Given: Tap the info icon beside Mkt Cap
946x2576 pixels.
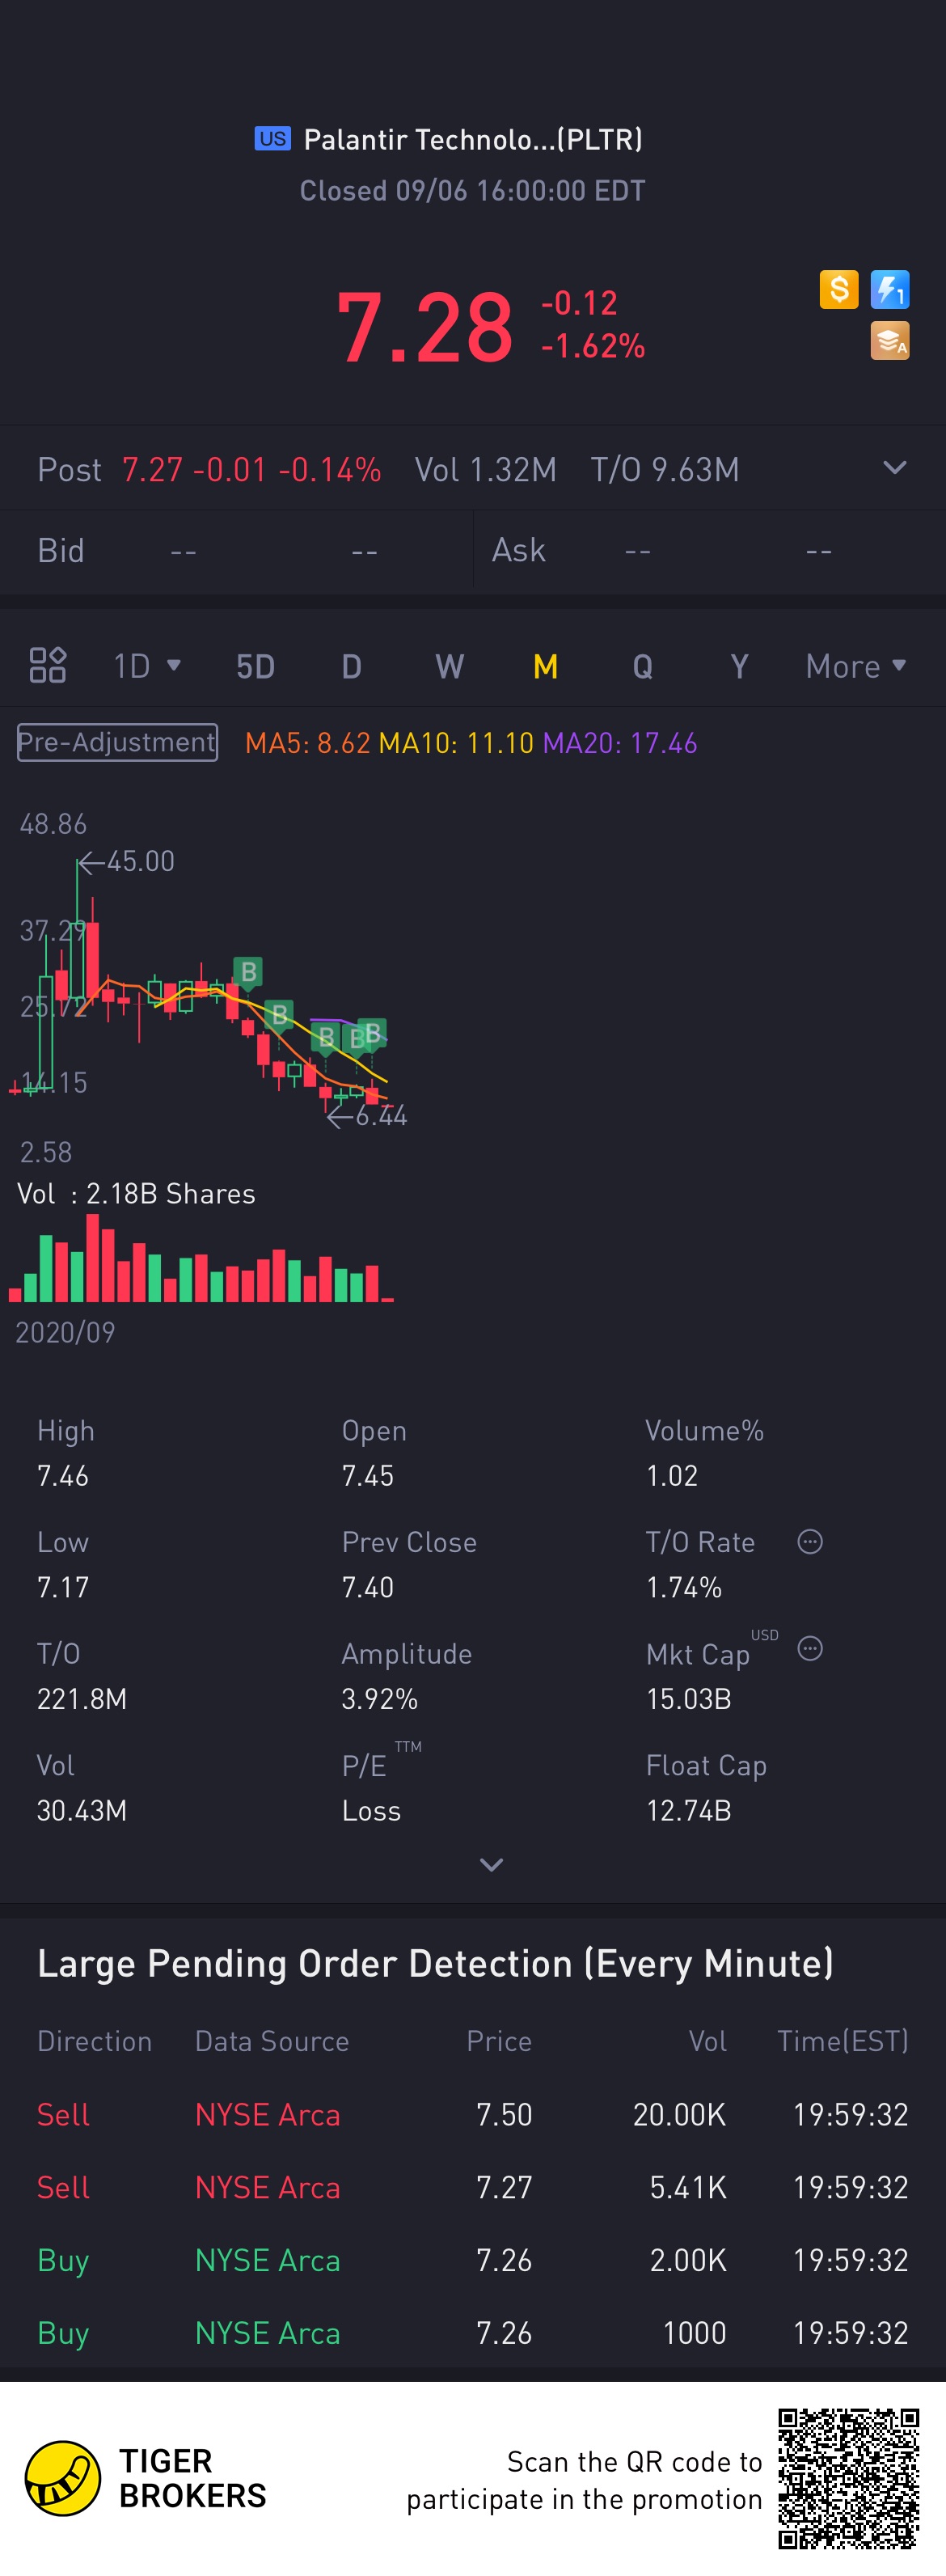Looking at the screenshot, I should coord(810,1649).
